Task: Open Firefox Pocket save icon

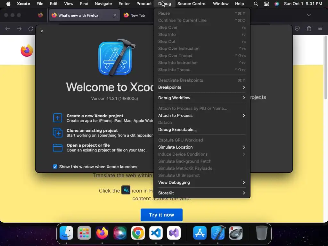Action: [x=297, y=29]
